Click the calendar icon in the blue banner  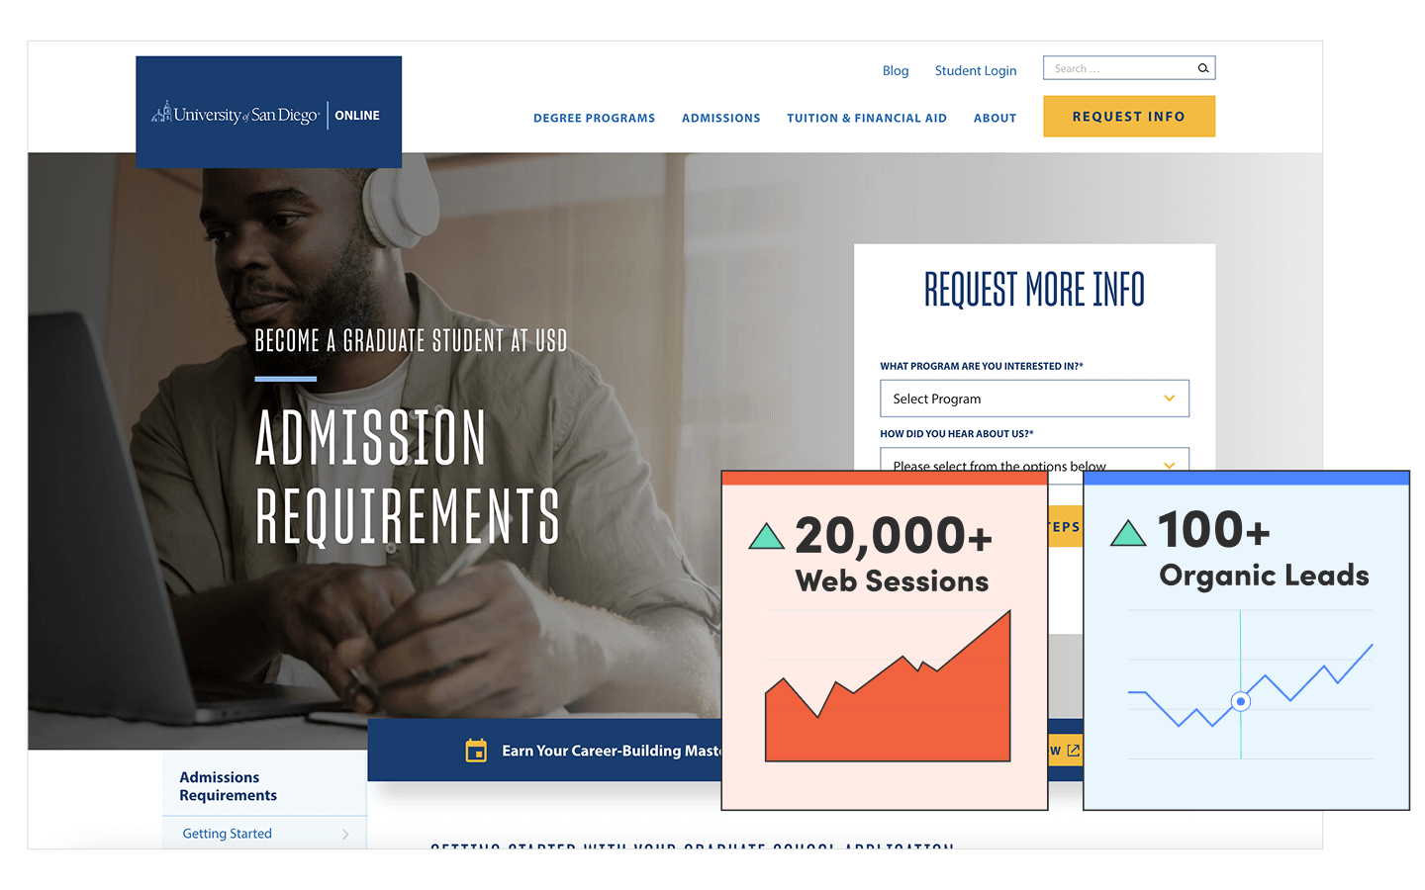coord(476,751)
